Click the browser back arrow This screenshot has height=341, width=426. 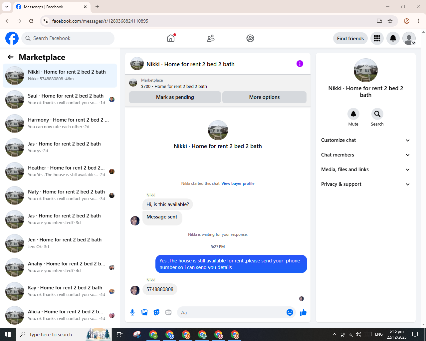click(x=7, y=21)
